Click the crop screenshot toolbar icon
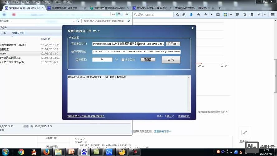277x156 pixels. click(x=245, y=15)
